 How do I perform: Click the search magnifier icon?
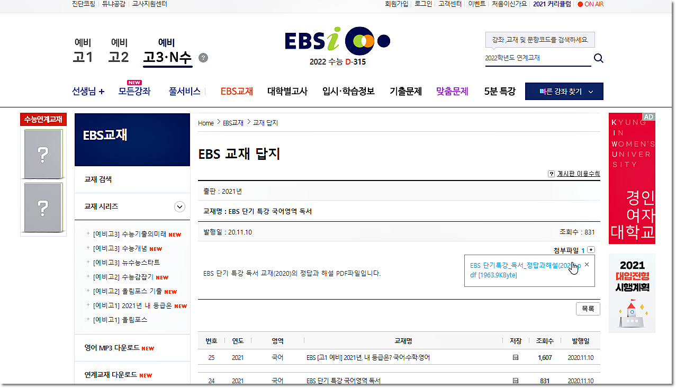[598, 58]
